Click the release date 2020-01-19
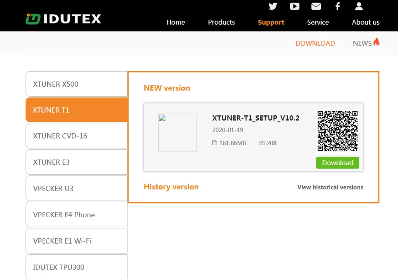 coord(228,130)
